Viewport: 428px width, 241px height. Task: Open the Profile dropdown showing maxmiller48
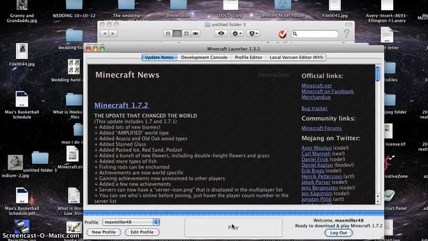131,222
